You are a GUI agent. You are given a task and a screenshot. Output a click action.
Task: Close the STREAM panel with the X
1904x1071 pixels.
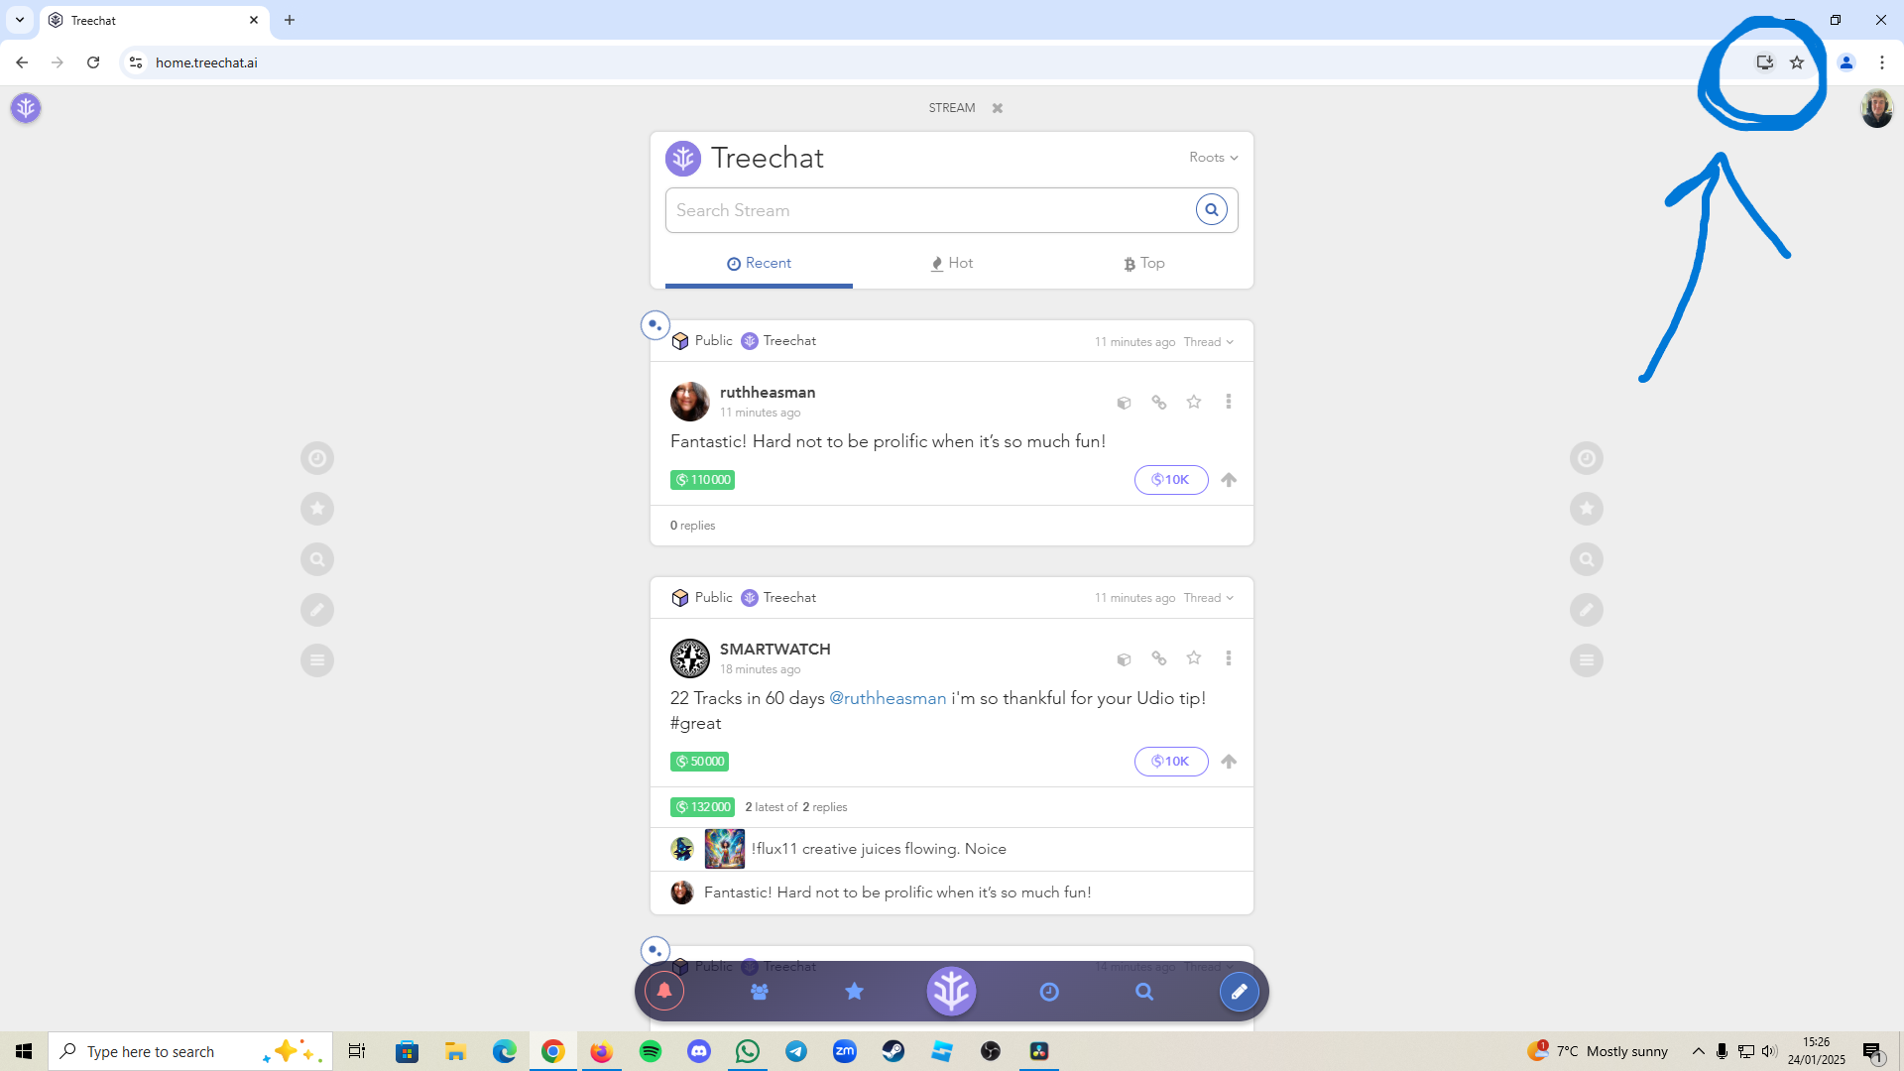point(998,108)
